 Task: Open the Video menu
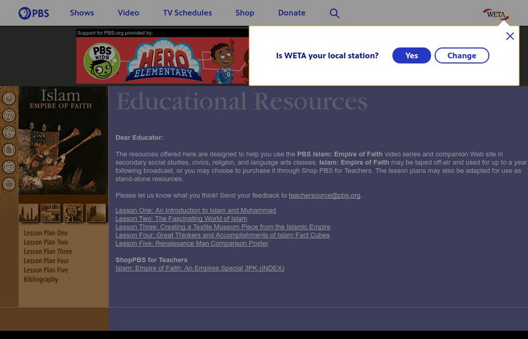(x=128, y=13)
